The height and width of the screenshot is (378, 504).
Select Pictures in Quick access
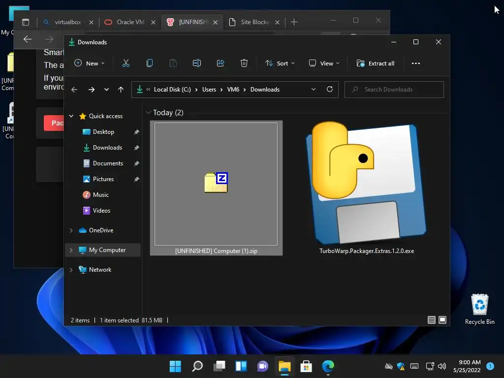point(103,179)
